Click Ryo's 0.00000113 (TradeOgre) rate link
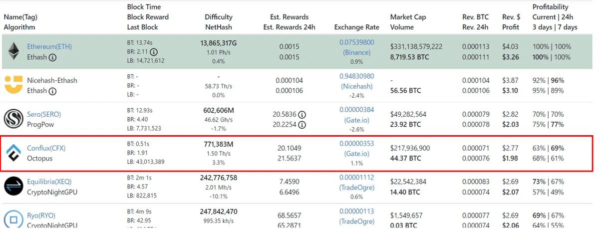The height and width of the screenshot is (229, 599). (x=356, y=216)
